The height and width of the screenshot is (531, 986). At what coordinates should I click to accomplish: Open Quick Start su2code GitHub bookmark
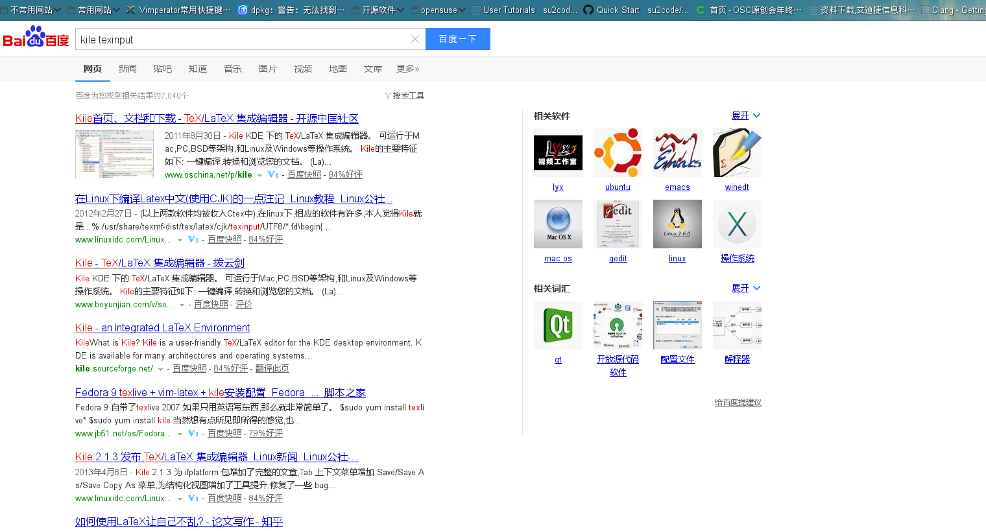[x=636, y=10]
